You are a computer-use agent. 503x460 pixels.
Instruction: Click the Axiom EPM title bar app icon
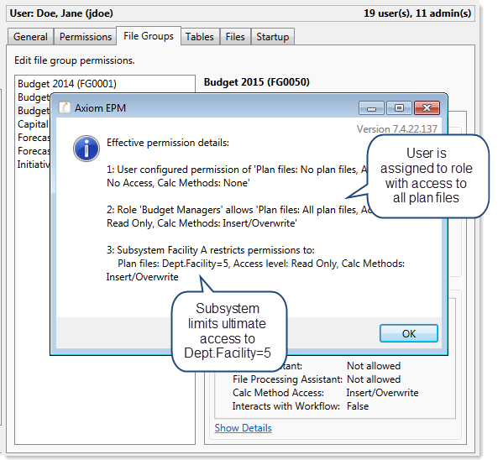coord(65,107)
